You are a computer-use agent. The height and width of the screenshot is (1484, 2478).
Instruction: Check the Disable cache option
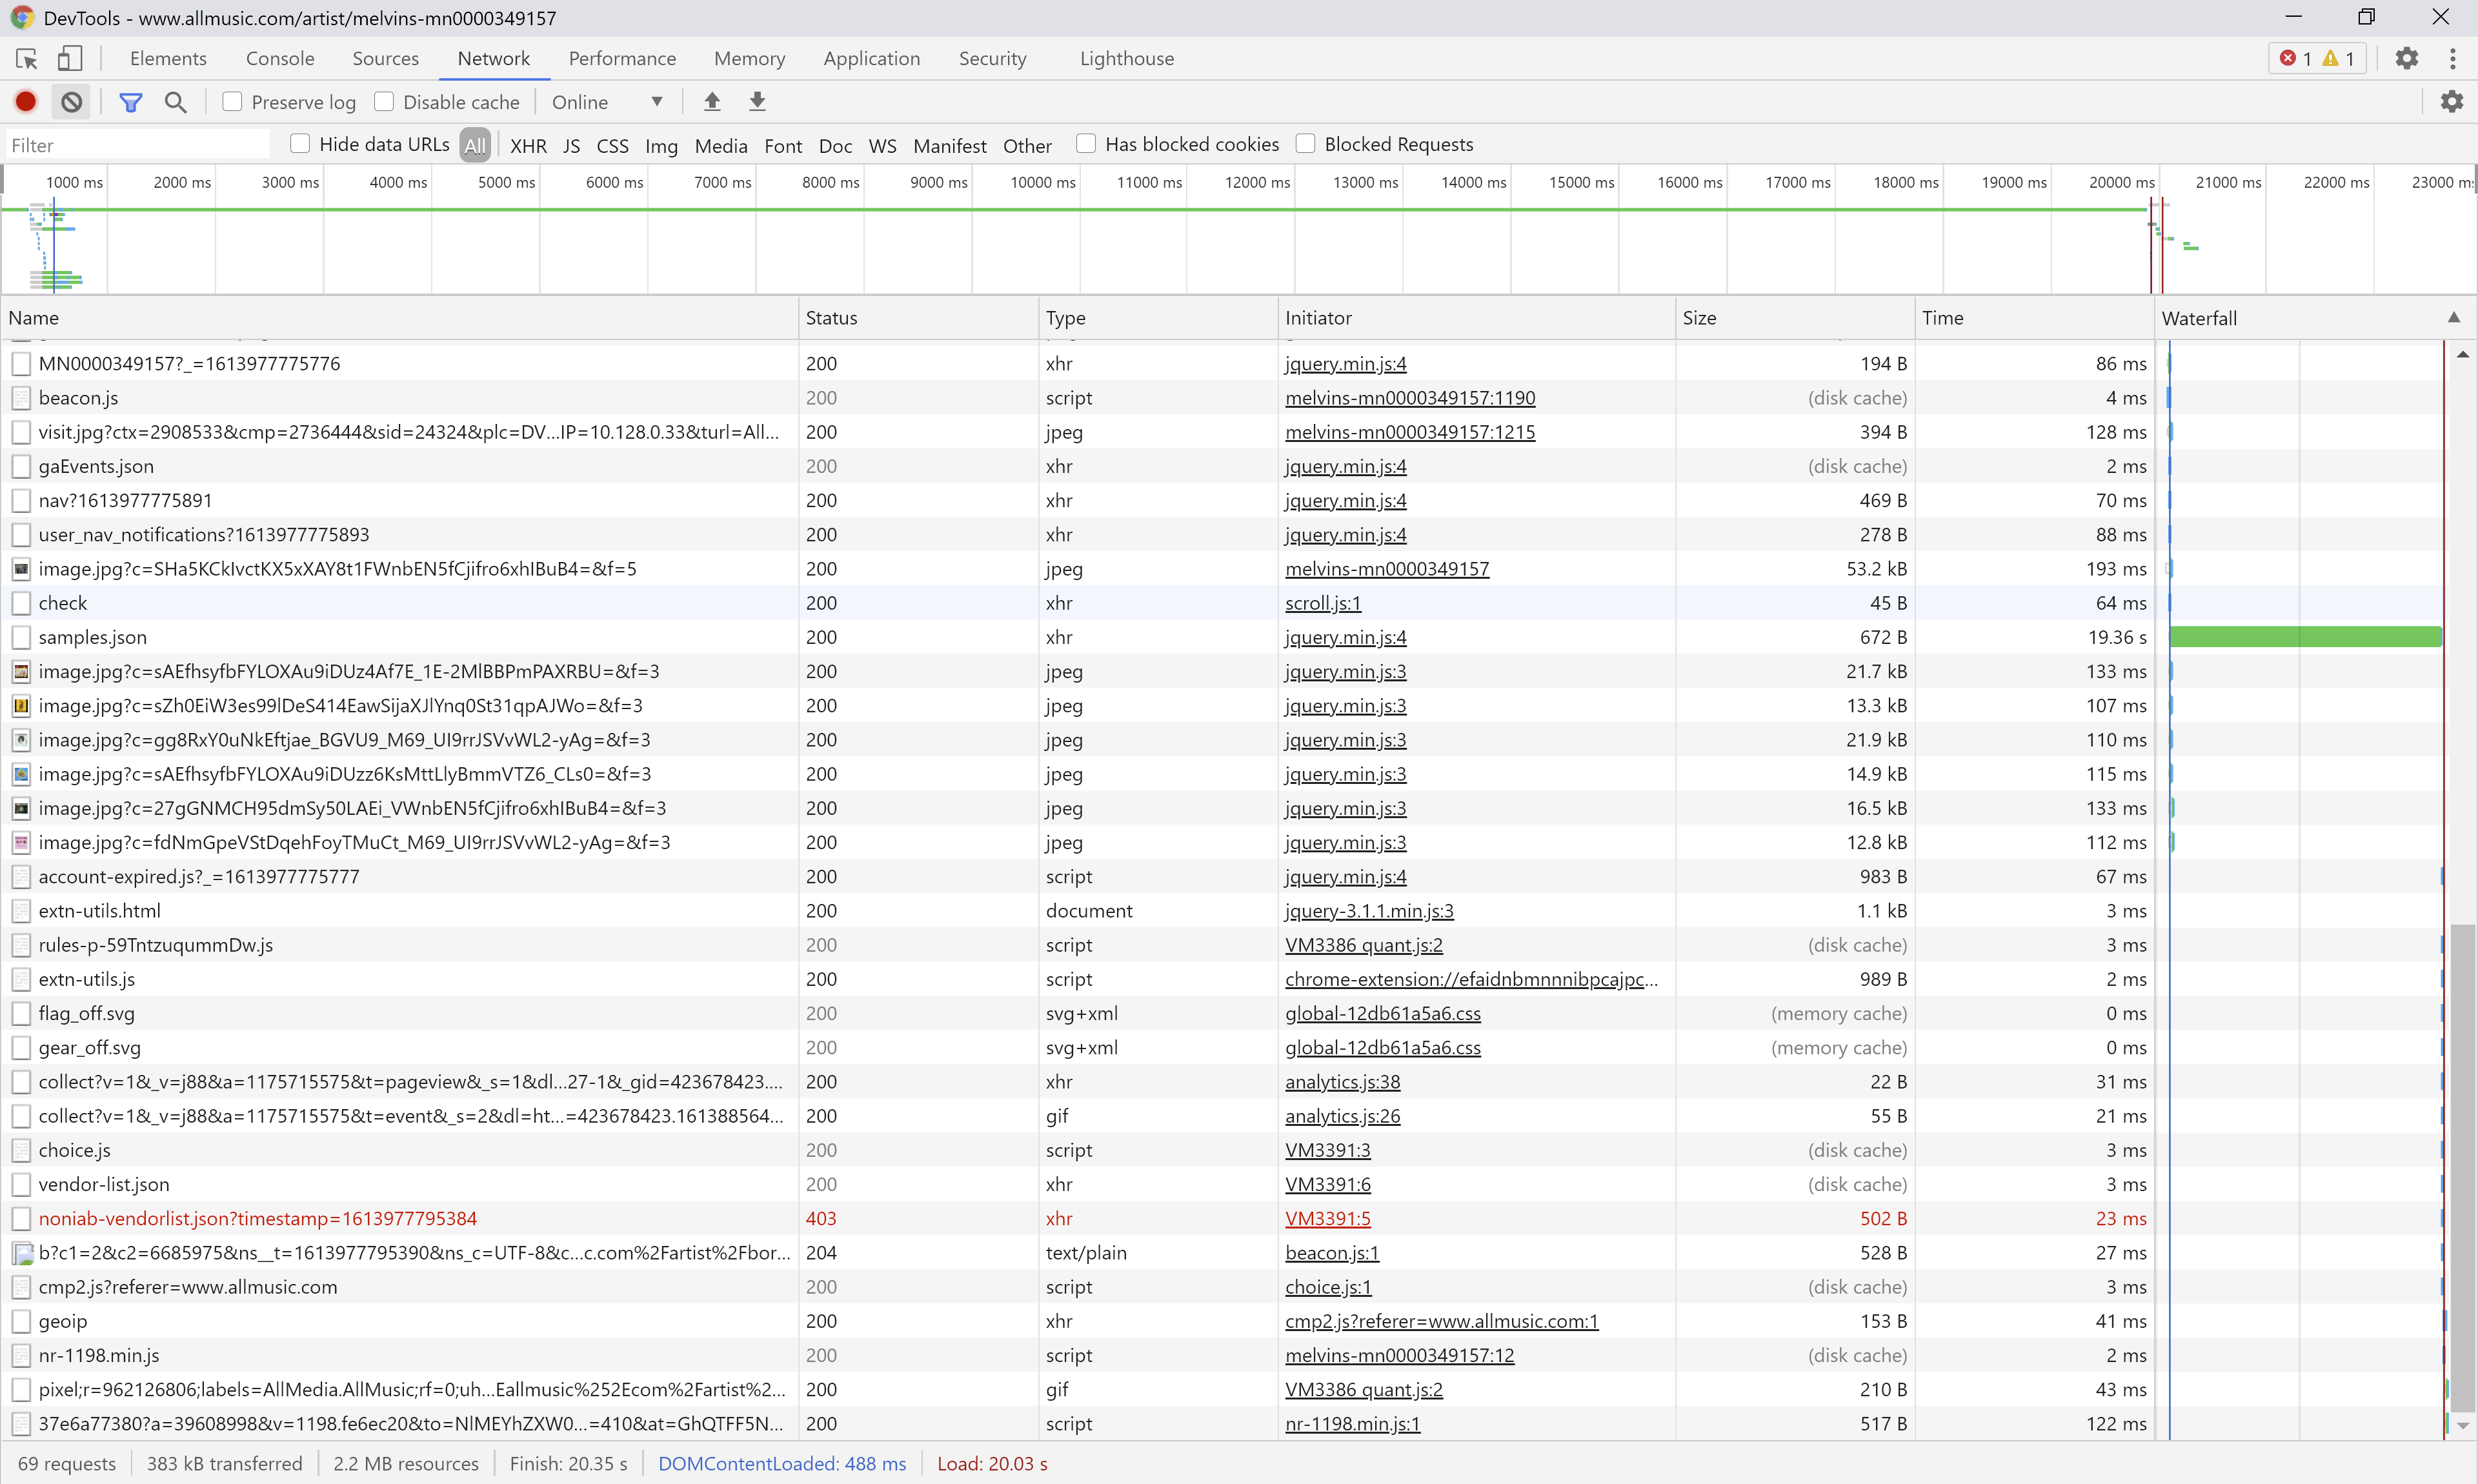coord(384,101)
